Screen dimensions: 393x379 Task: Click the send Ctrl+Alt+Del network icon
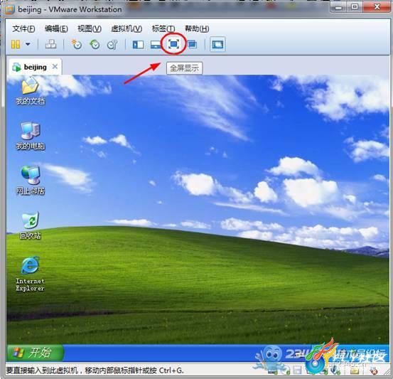(50, 44)
